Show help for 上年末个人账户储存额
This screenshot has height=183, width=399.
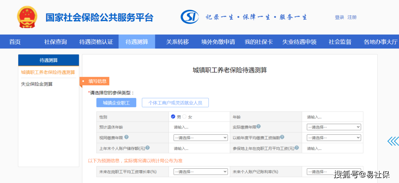[148, 148]
